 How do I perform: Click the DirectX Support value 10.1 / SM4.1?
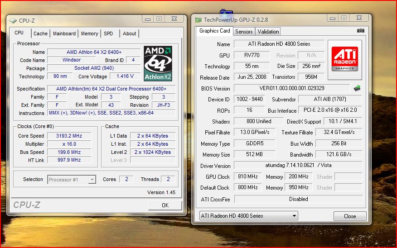343,121
